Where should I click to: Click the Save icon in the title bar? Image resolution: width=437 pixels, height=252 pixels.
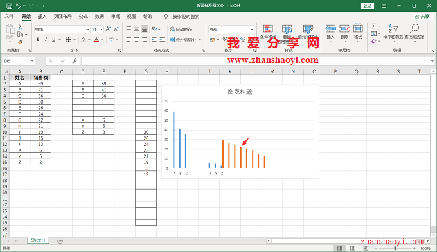(x=9, y=6)
